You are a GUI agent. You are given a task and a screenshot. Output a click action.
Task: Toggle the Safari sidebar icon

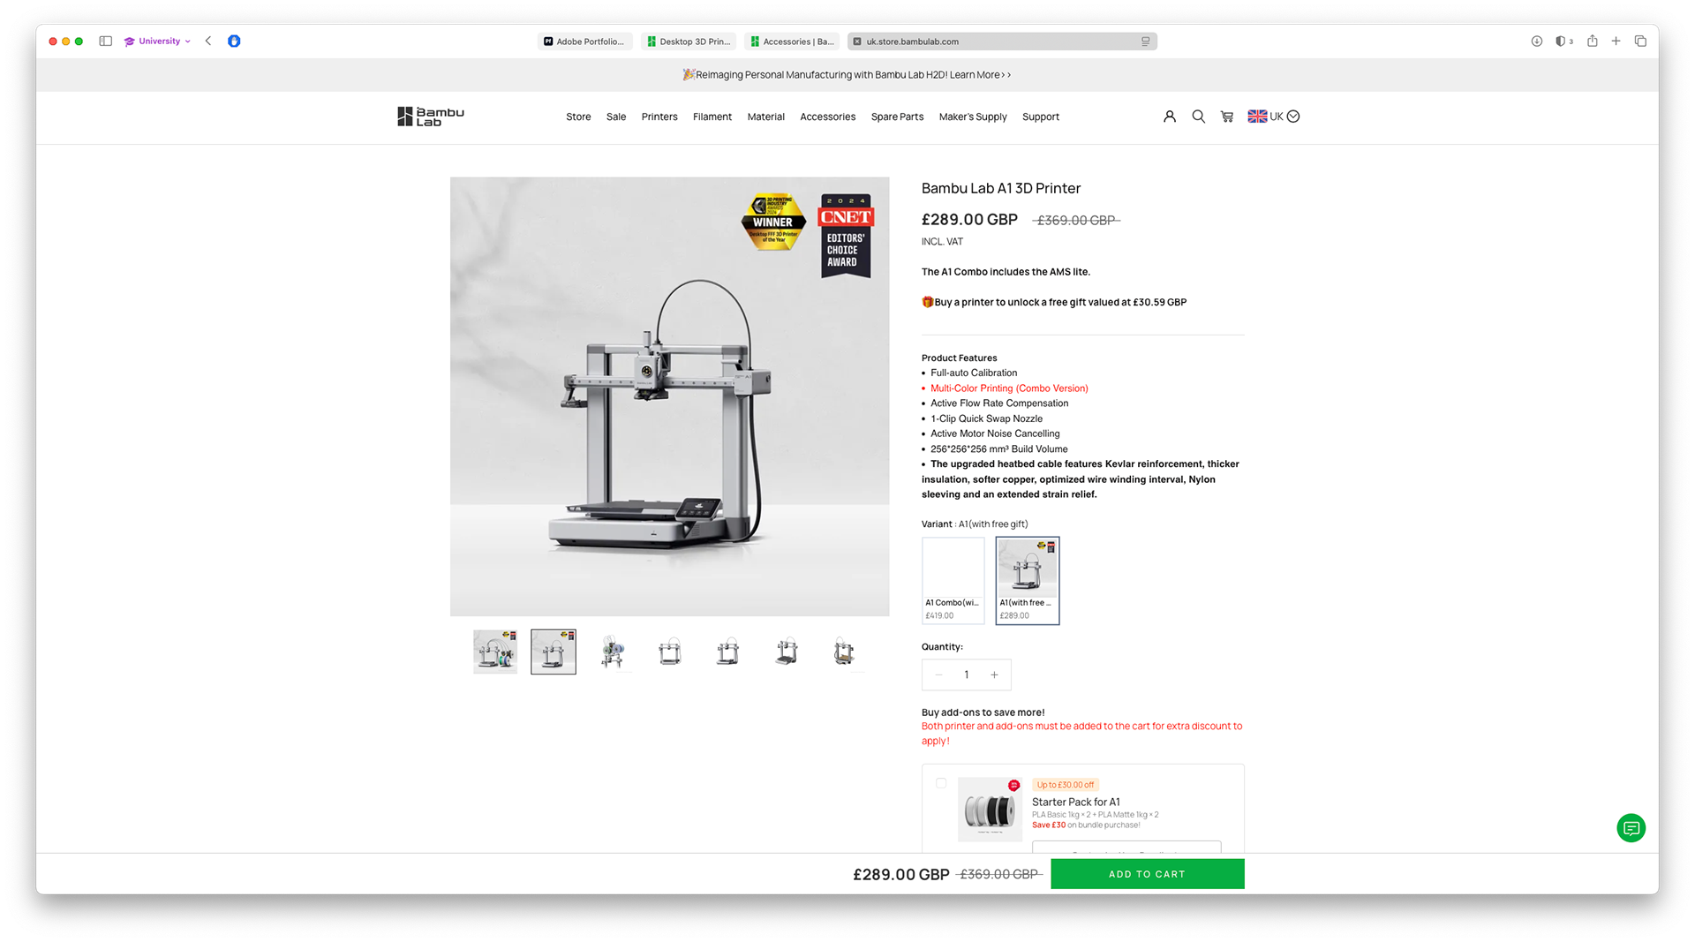pyautogui.click(x=106, y=41)
